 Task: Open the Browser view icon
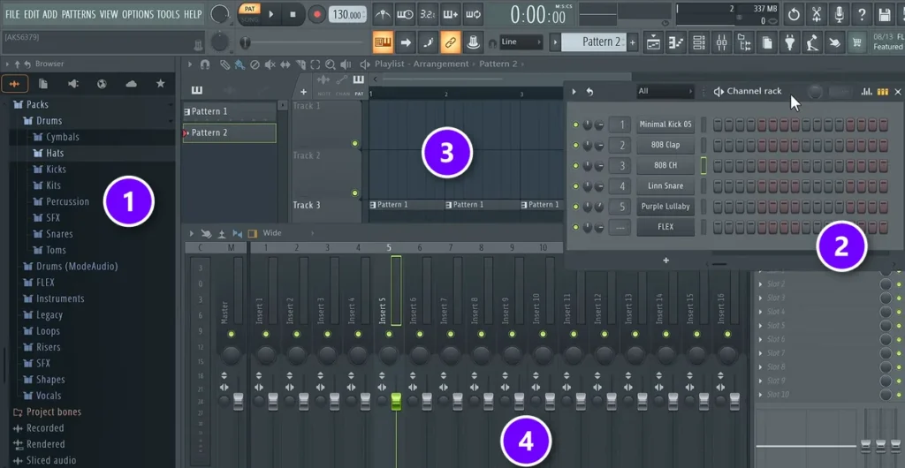pyautogui.click(x=744, y=42)
